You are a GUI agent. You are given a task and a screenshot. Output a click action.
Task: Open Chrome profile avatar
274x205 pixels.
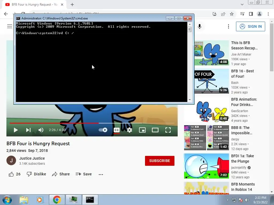tap(260, 14)
